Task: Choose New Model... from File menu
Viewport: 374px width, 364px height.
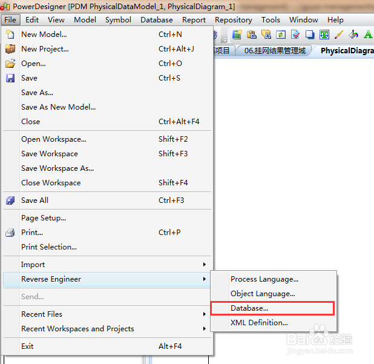Action: (x=107, y=35)
